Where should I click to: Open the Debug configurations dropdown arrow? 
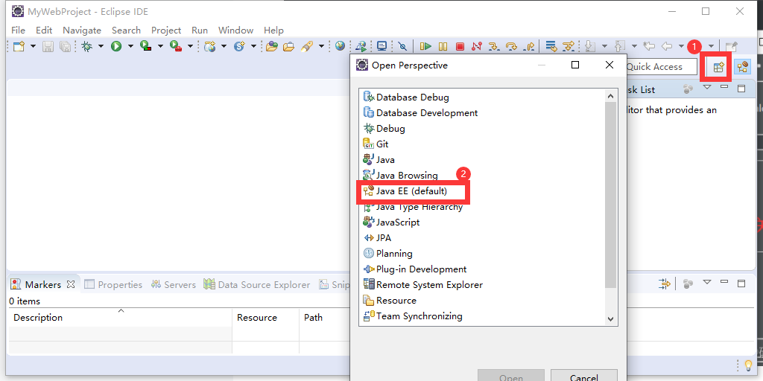tap(101, 46)
